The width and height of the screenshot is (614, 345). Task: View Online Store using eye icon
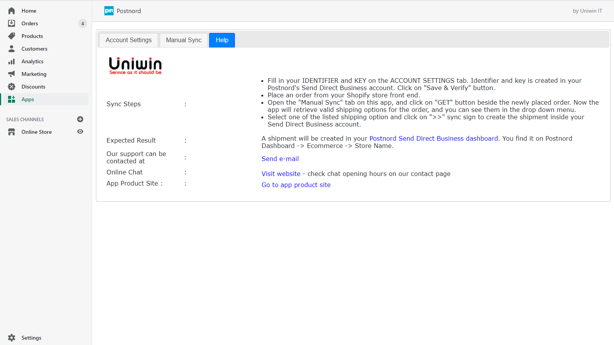80,131
